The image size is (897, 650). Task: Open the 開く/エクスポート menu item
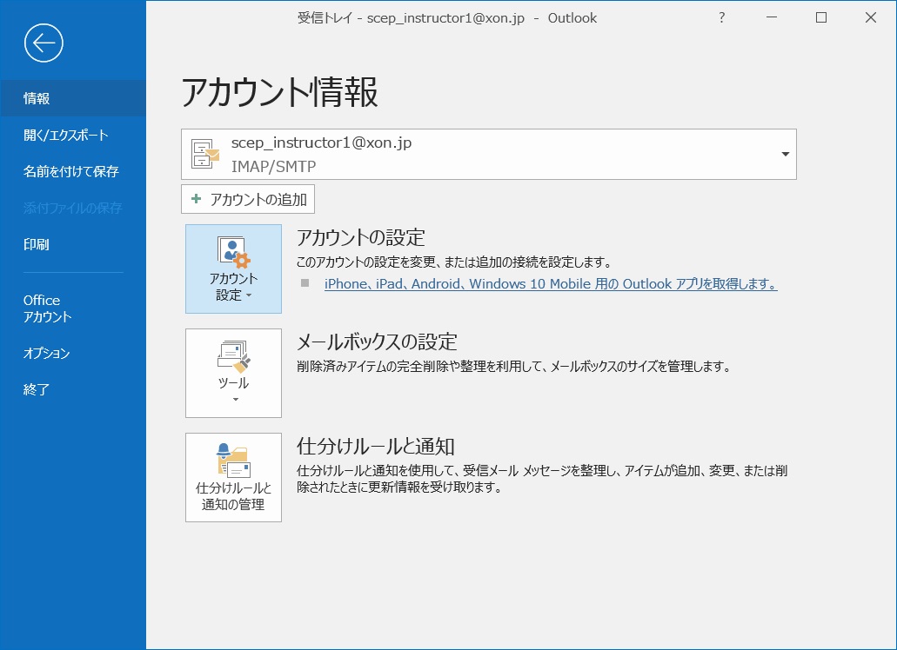click(65, 135)
